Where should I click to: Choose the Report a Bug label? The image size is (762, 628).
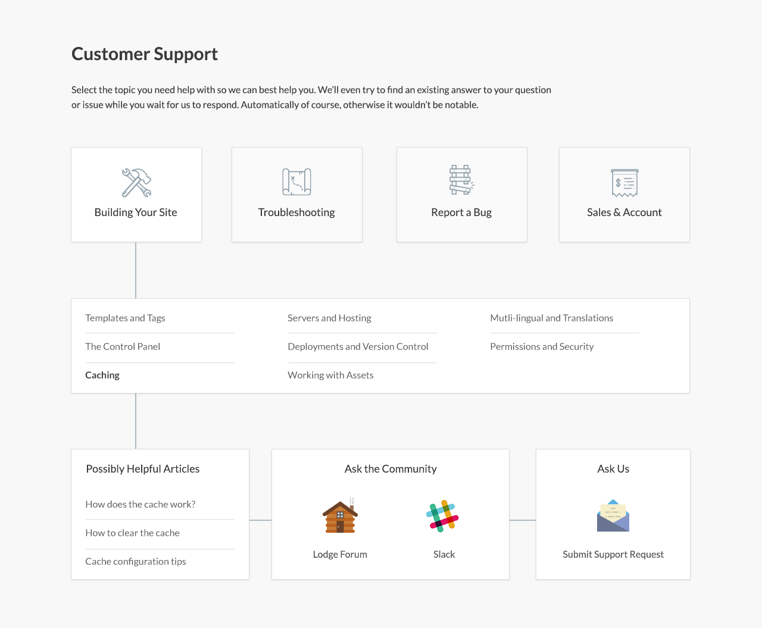tap(461, 213)
